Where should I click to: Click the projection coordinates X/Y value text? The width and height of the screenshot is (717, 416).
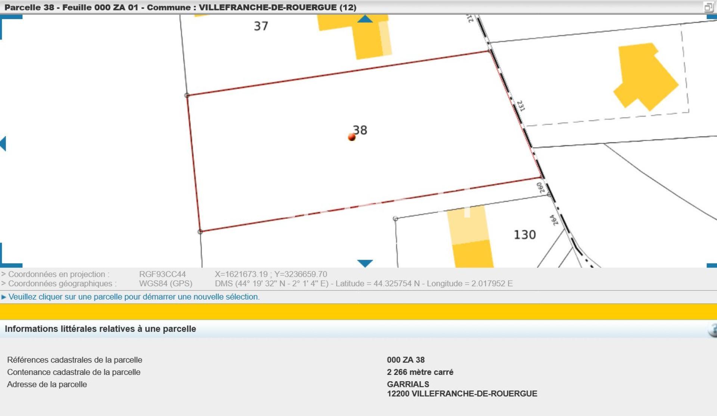click(x=271, y=274)
